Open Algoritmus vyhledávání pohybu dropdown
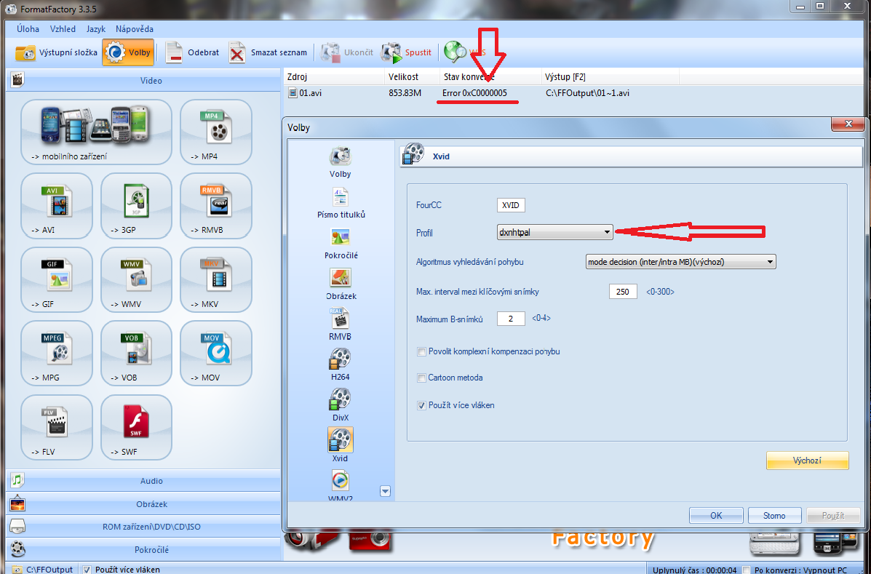 pos(680,261)
